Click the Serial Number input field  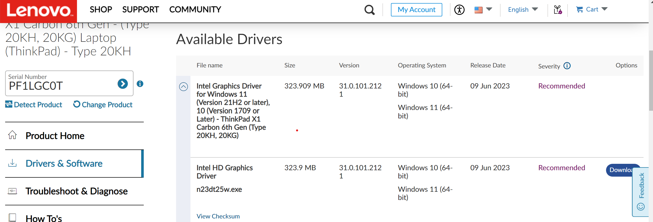tap(62, 86)
